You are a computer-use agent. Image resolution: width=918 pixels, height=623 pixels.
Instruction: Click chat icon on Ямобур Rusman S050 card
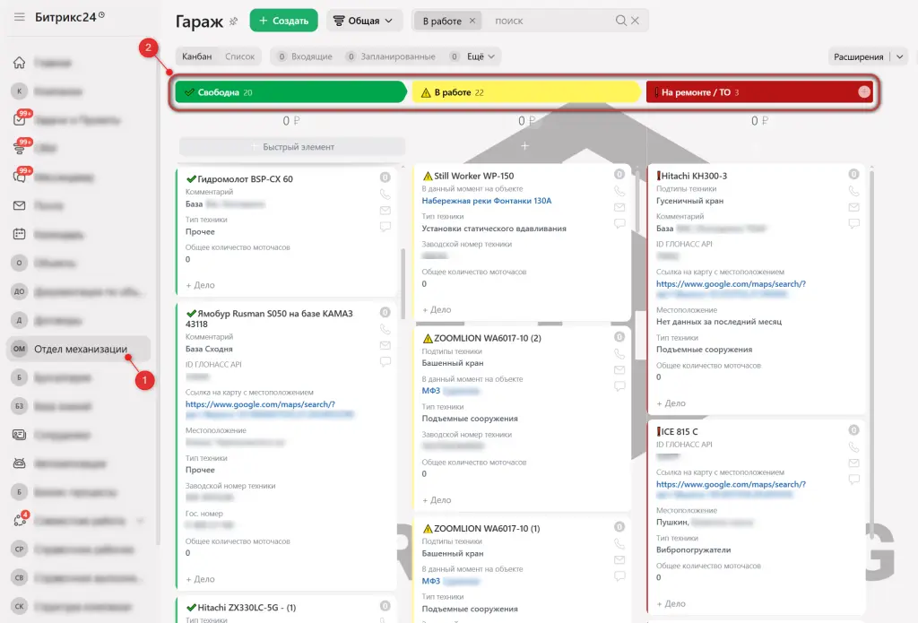385,361
